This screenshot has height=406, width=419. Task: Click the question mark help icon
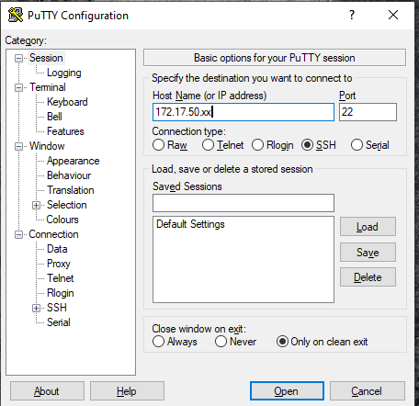(352, 15)
